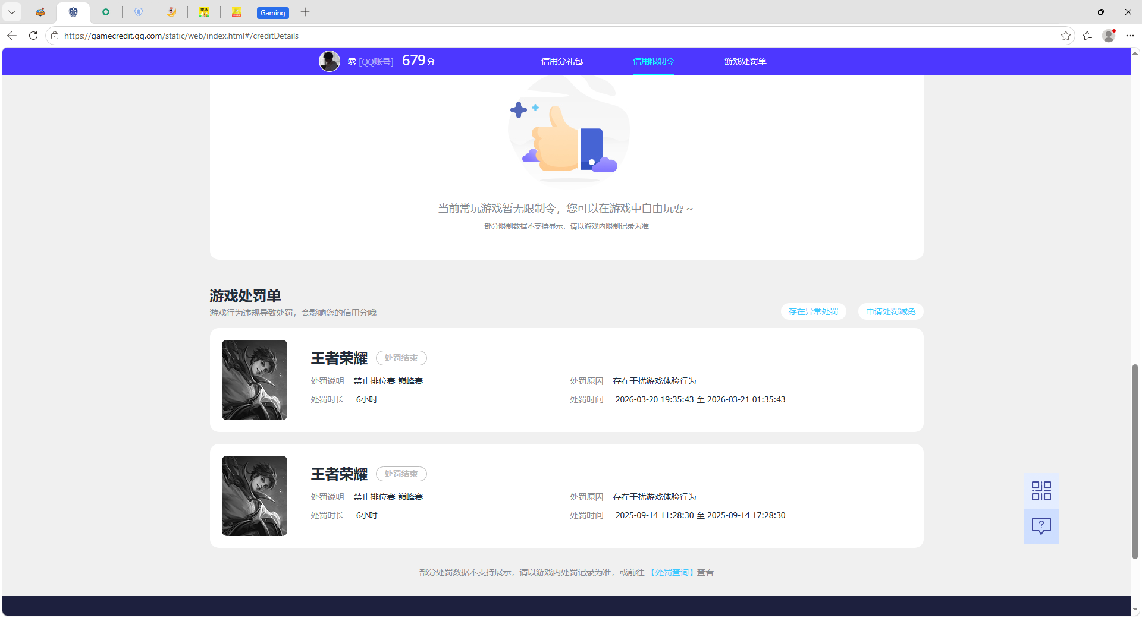Click the 存在异常处罚 button

click(813, 311)
